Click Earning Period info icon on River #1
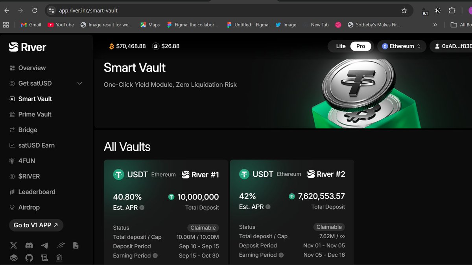The width and height of the screenshot is (472, 265). pyautogui.click(x=155, y=256)
